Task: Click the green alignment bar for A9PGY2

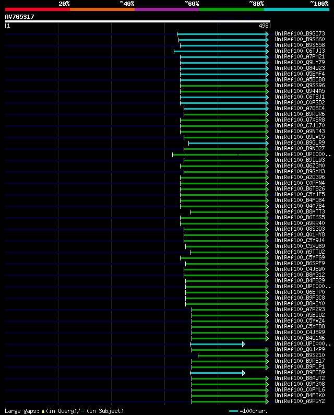Action: pyautogui.click(x=230, y=402)
